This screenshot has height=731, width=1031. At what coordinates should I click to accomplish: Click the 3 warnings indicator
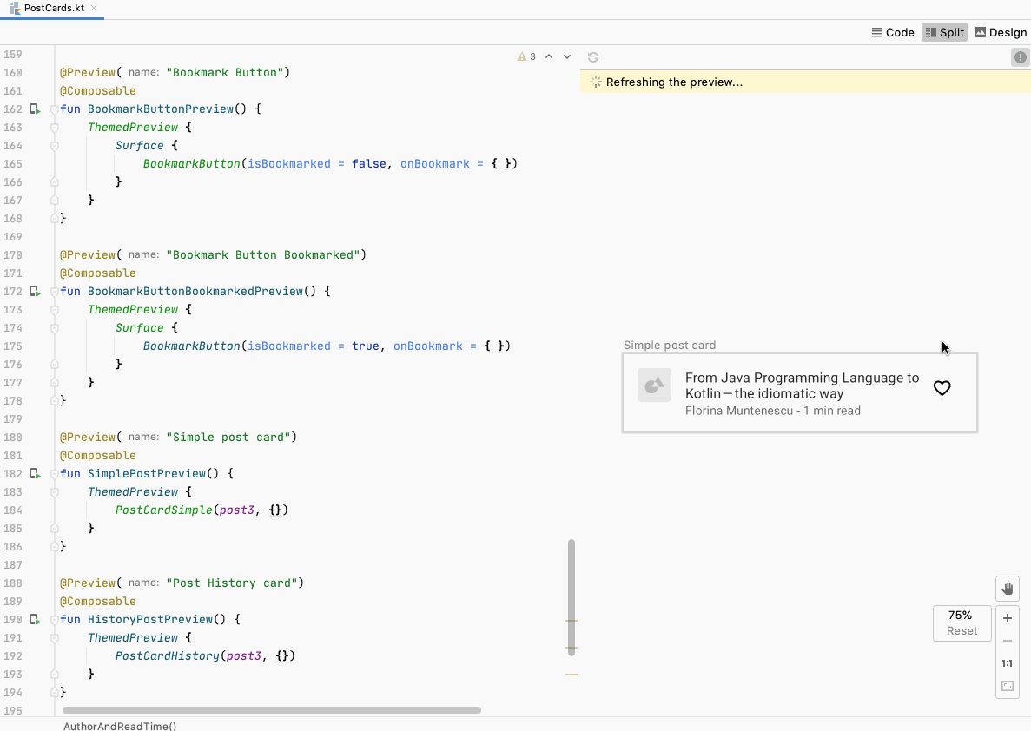526,56
